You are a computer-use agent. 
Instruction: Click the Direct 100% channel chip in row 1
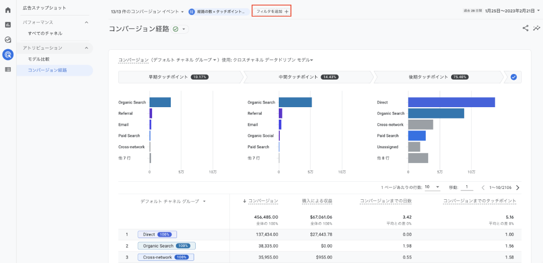point(157,235)
